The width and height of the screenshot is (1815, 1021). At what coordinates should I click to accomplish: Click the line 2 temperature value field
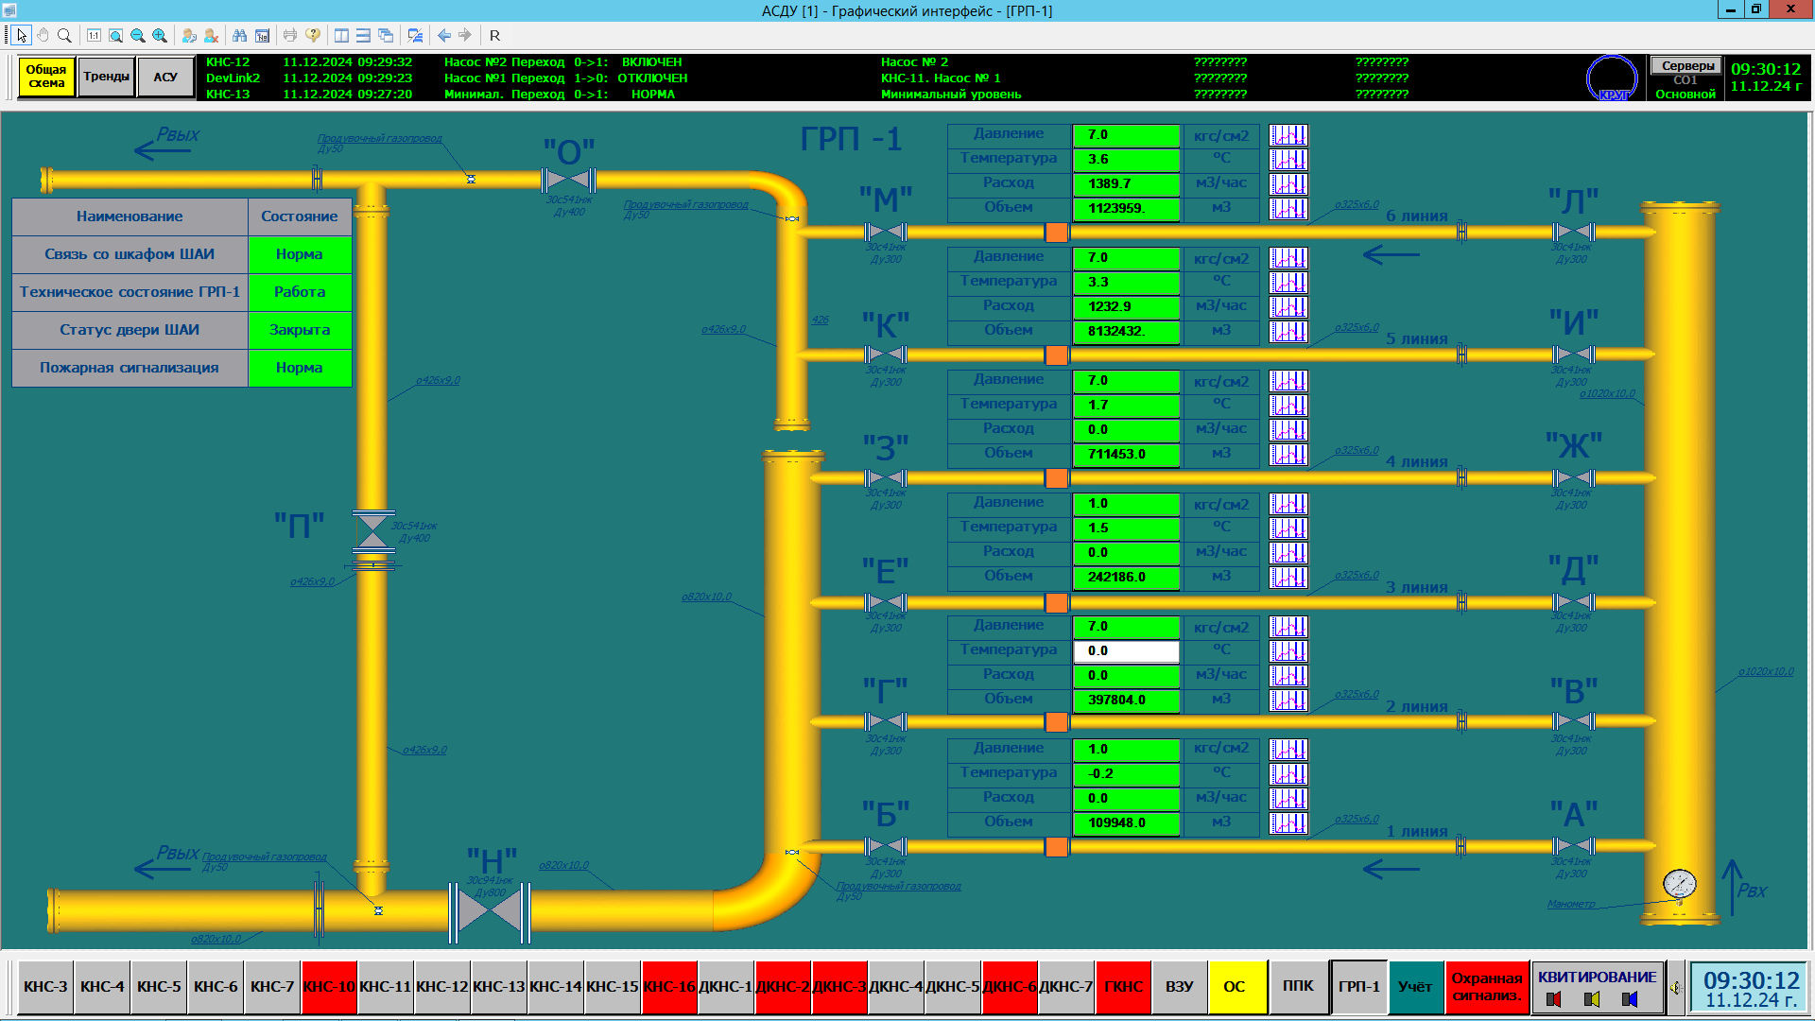pos(1126,651)
